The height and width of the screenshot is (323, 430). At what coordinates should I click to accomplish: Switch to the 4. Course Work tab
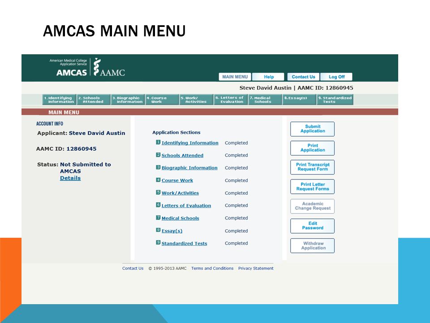click(x=162, y=100)
